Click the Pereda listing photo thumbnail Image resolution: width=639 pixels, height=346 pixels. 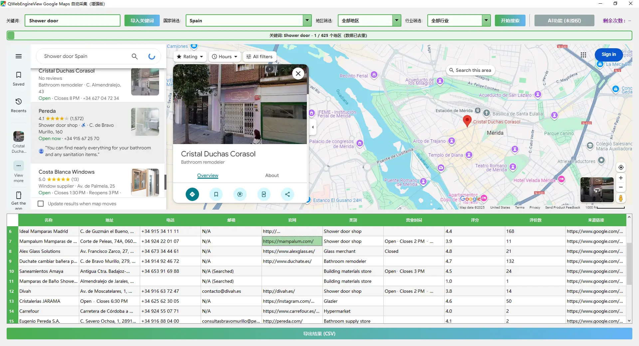click(145, 122)
